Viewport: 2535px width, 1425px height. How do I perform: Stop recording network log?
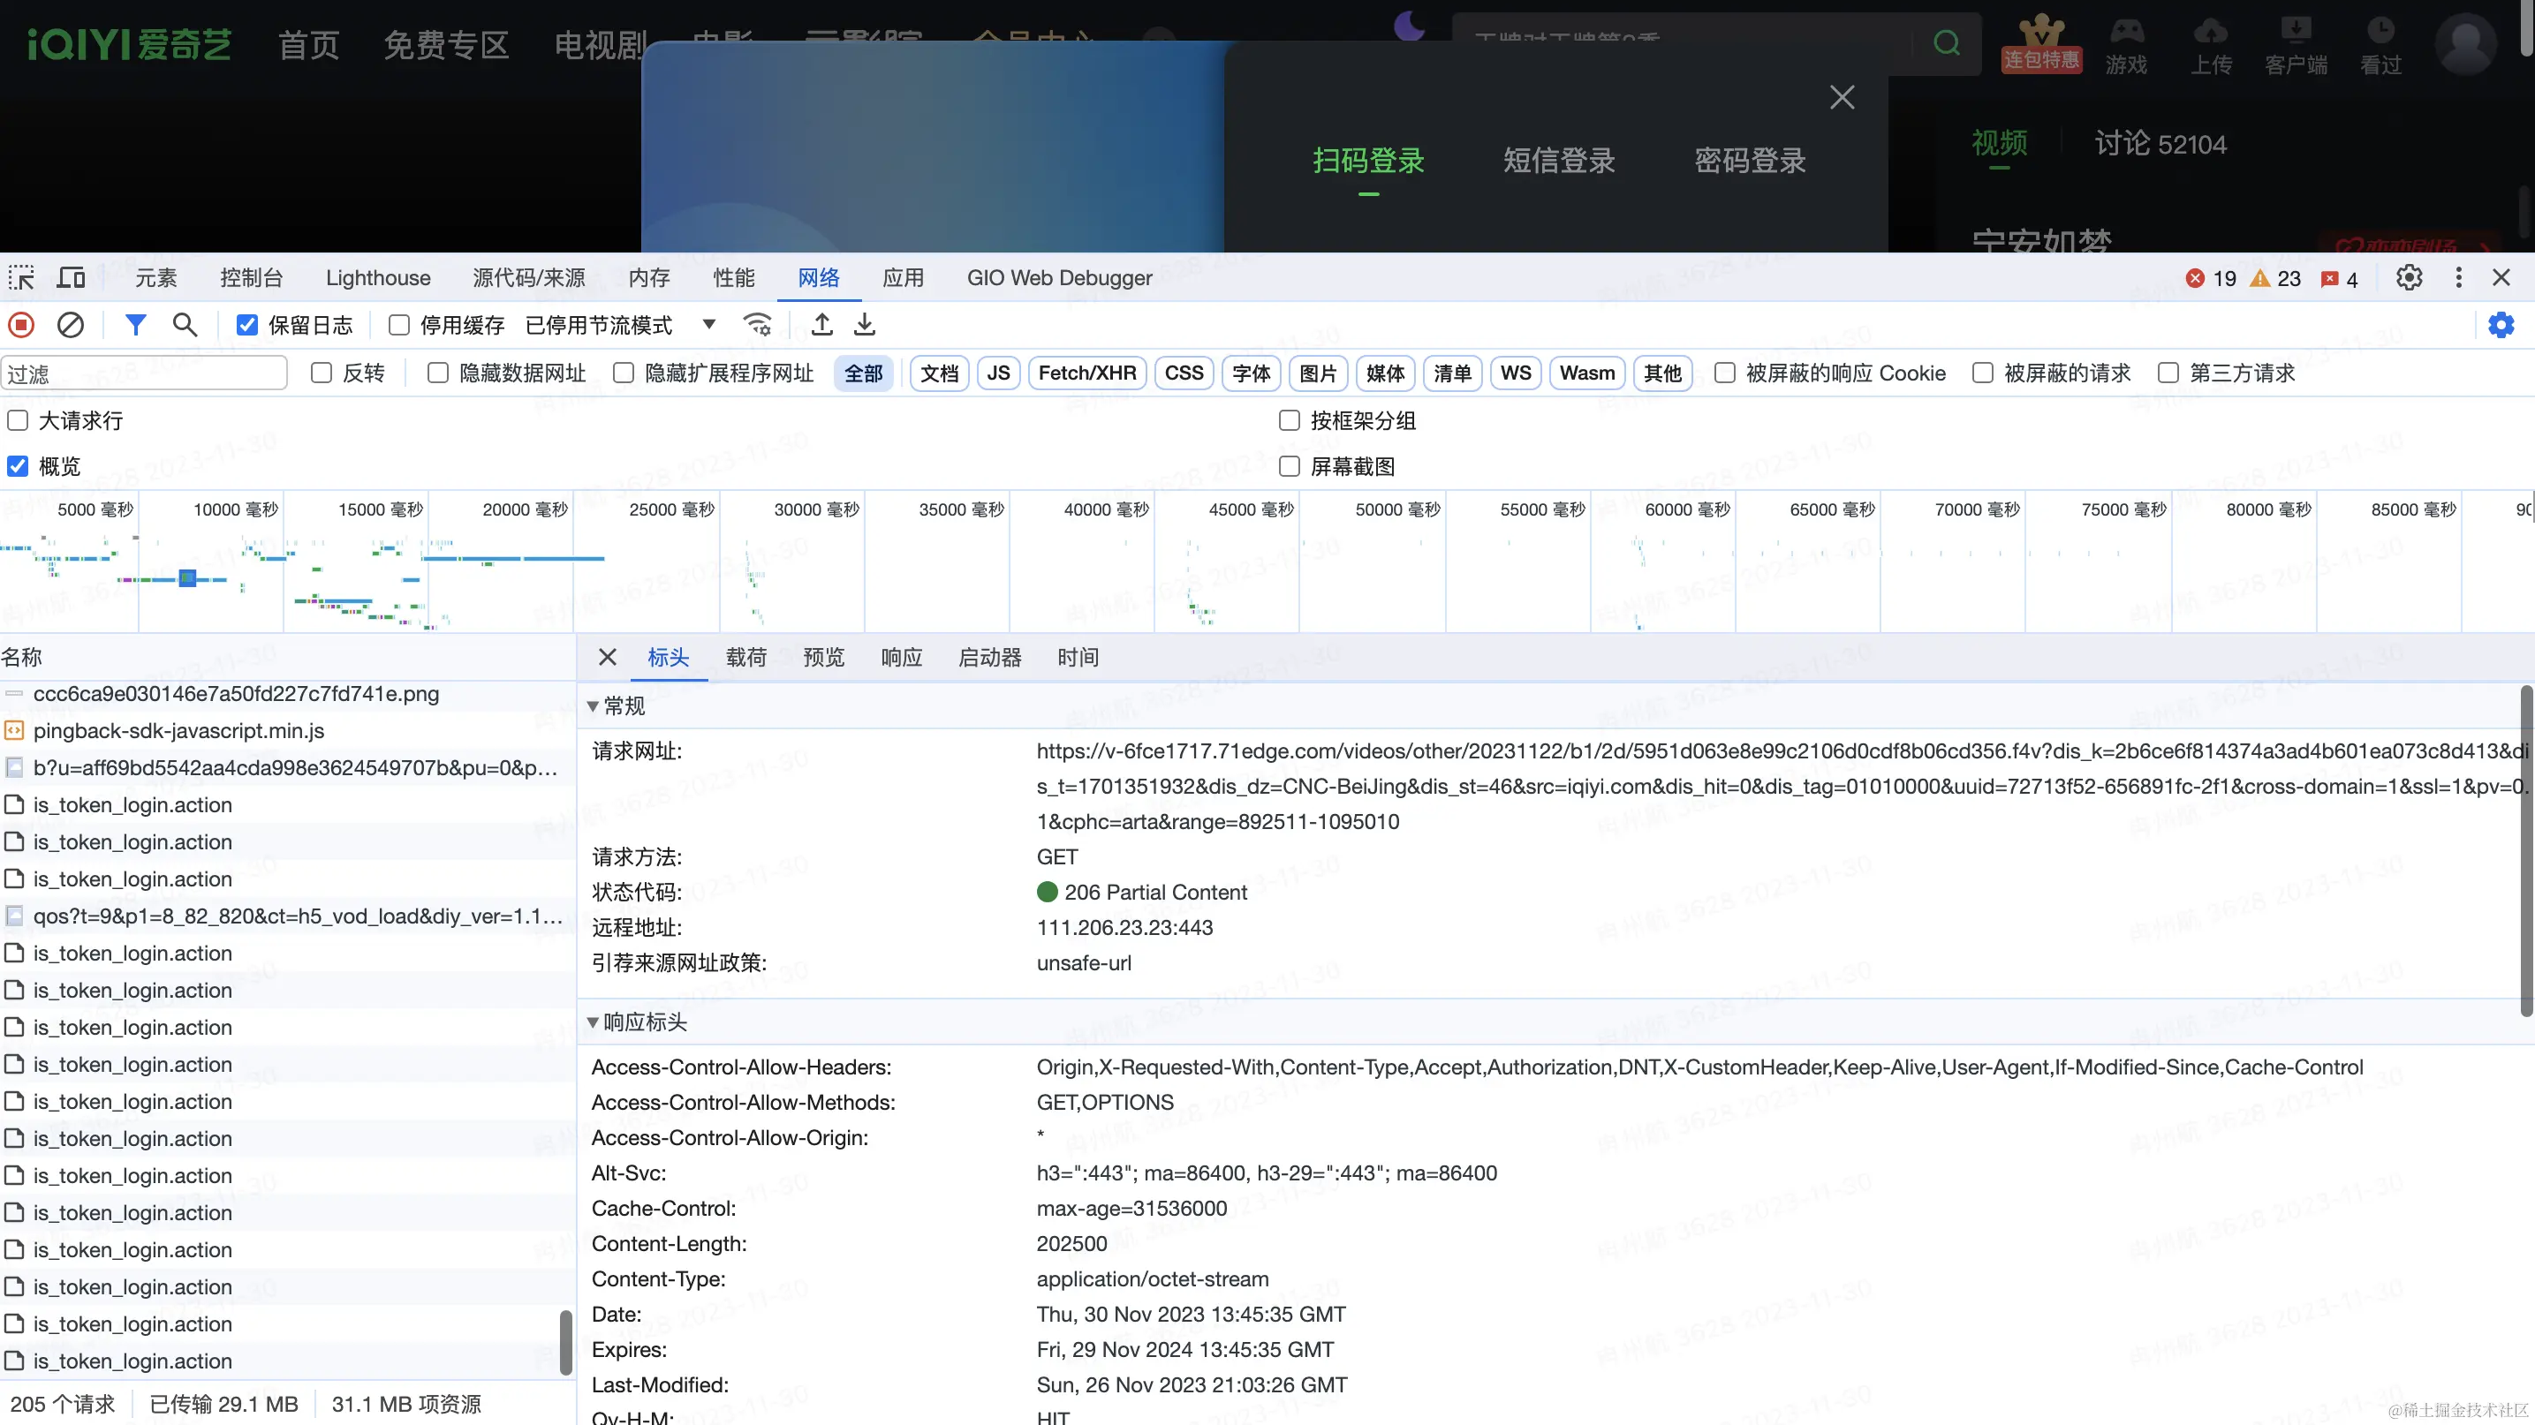click(22, 325)
